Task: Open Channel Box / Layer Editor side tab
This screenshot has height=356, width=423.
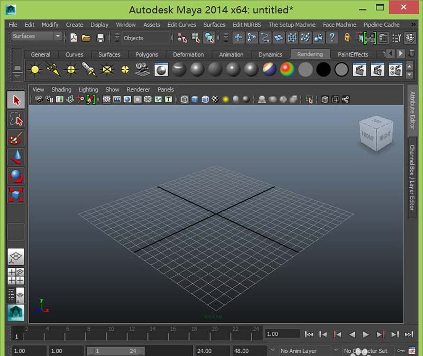Action: tap(412, 177)
